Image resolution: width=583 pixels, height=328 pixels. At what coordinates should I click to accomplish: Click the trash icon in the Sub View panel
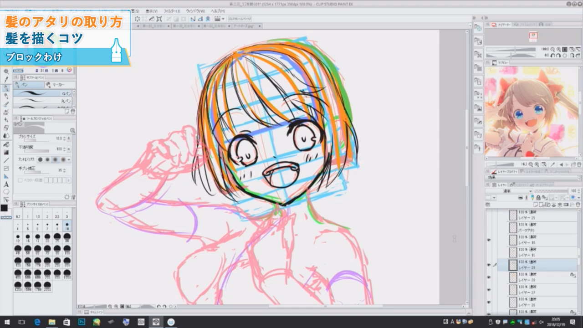point(578,164)
